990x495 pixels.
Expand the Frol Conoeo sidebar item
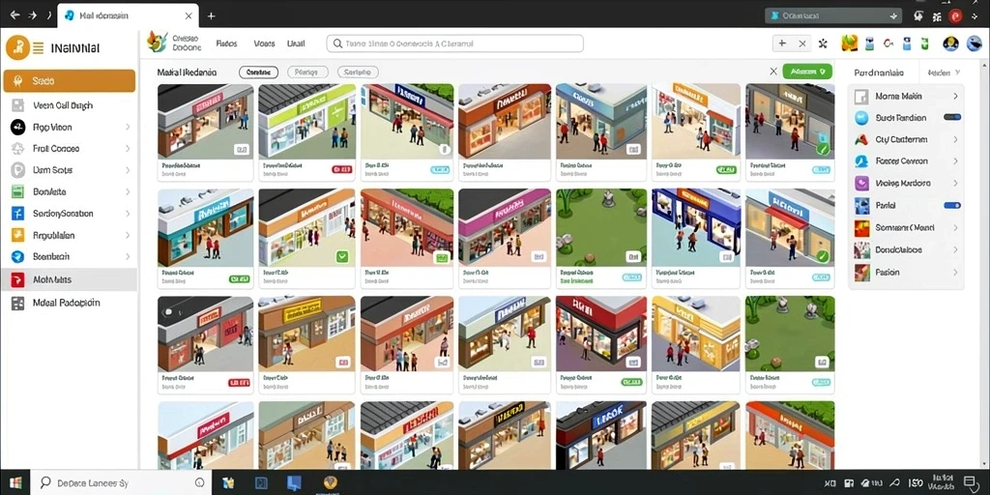[x=128, y=148]
